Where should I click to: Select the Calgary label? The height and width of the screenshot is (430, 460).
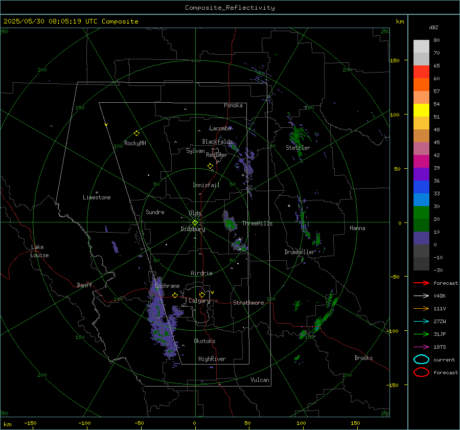(199, 301)
